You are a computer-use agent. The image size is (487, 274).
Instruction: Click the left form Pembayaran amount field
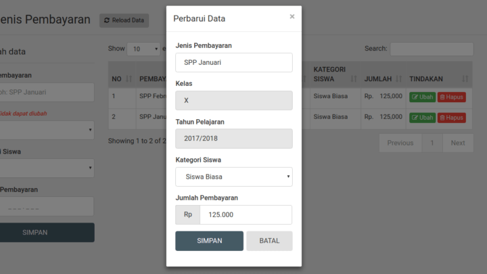click(47, 206)
